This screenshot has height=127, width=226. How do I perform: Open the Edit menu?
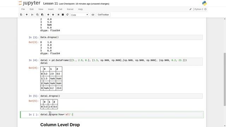click(x=31, y=9)
